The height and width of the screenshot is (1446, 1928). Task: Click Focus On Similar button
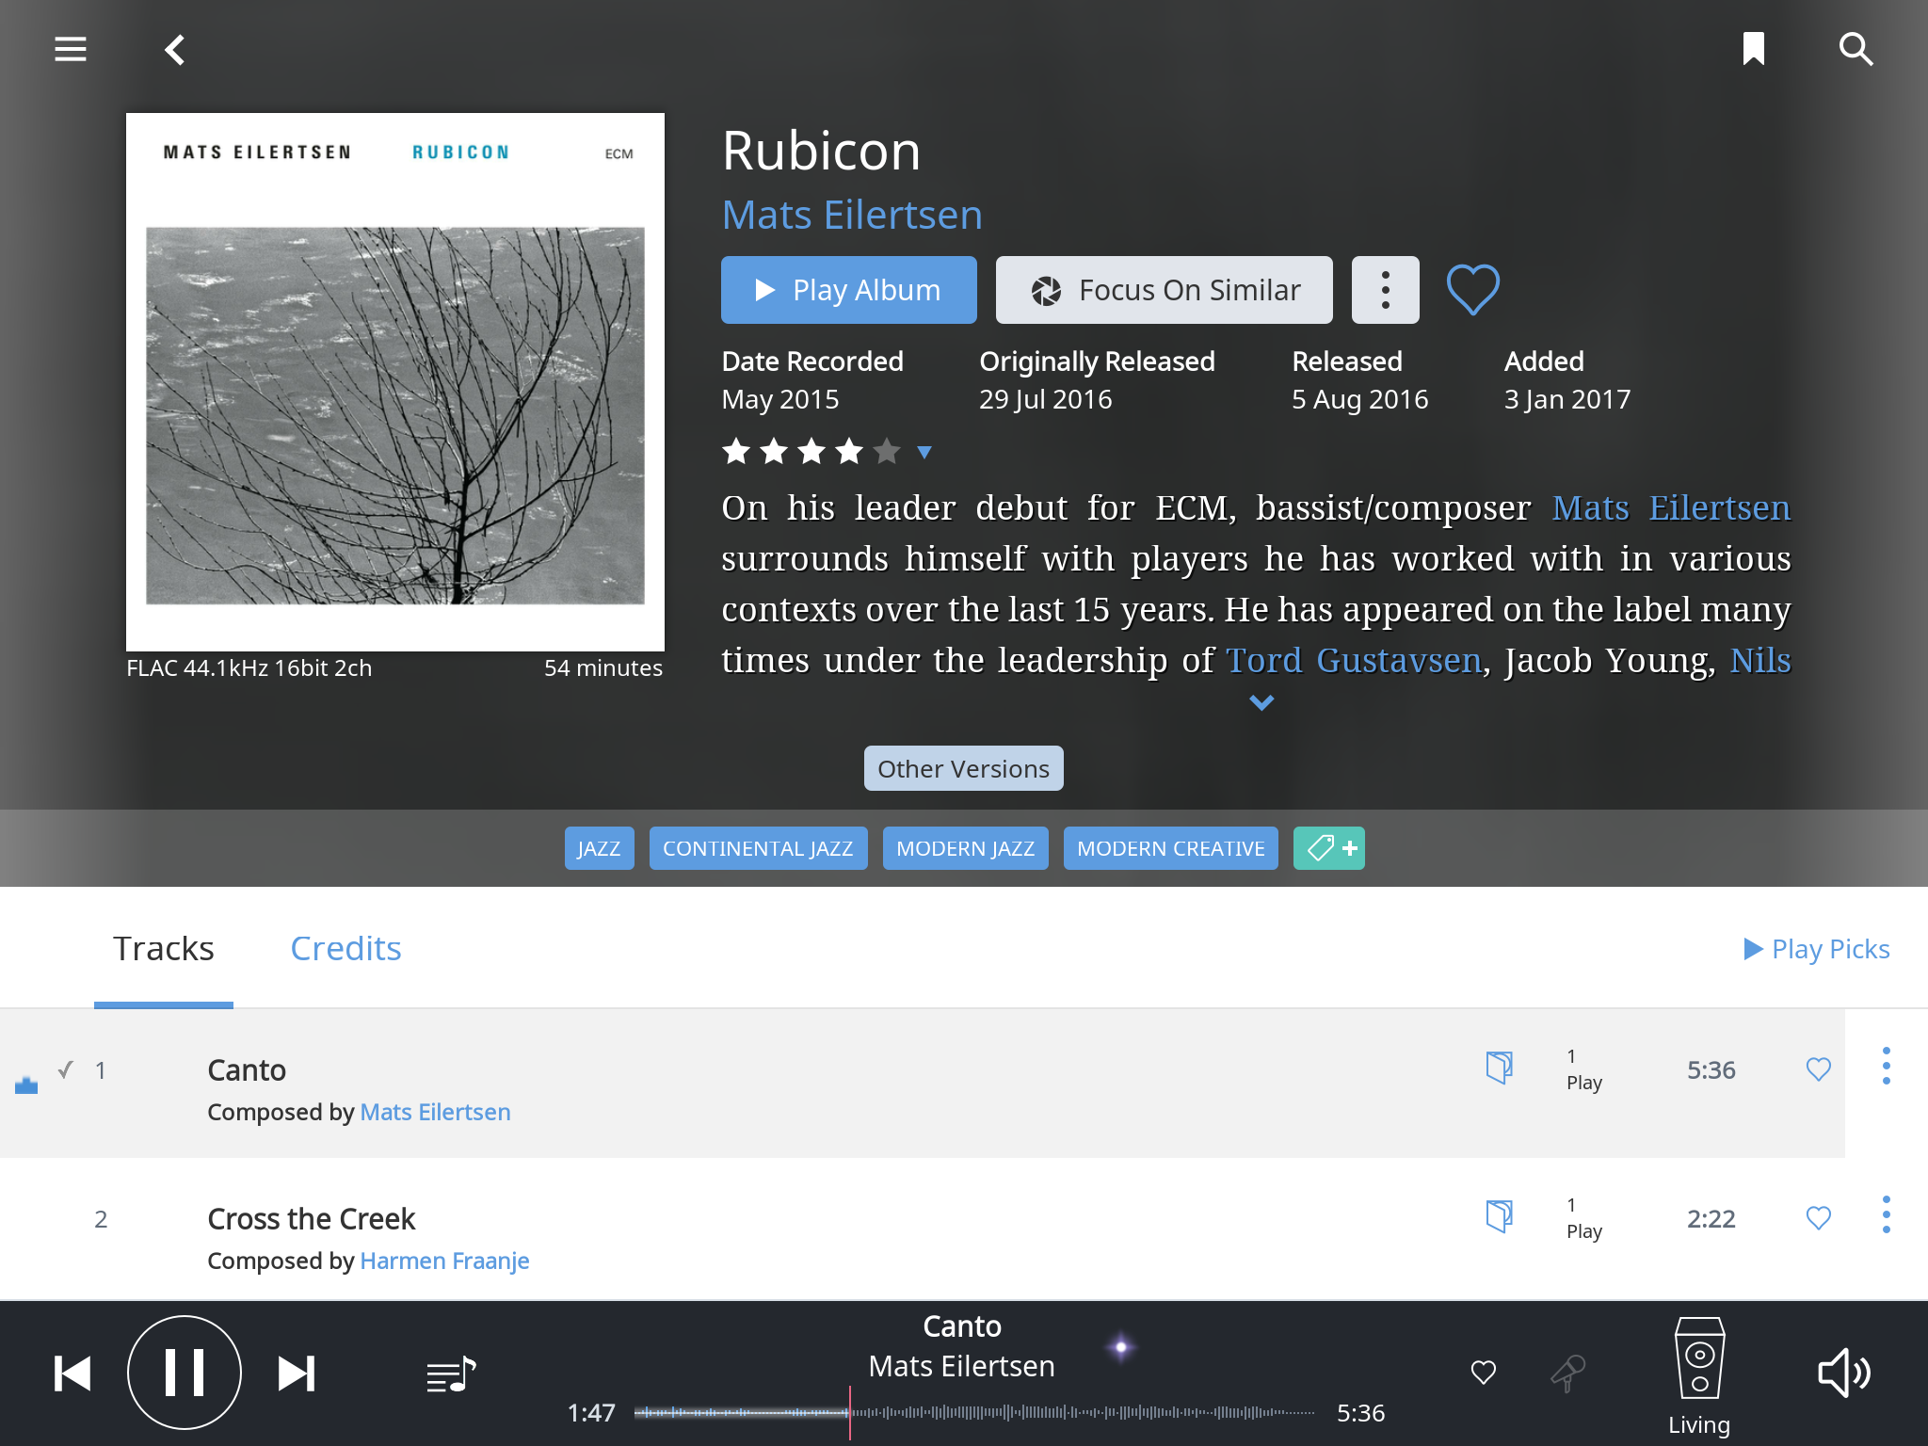point(1164,290)
